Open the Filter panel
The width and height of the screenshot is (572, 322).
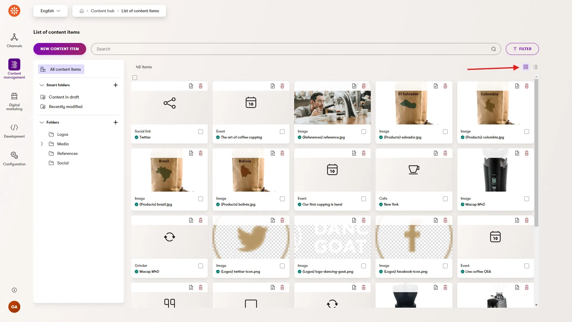(x=522, y=49)
